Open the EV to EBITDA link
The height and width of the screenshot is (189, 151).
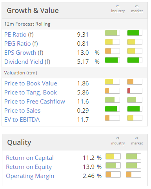click(22, 120)
